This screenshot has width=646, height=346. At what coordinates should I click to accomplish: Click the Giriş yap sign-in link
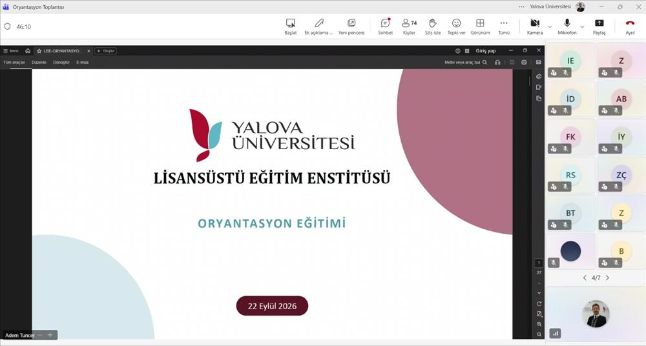[486, 51]
